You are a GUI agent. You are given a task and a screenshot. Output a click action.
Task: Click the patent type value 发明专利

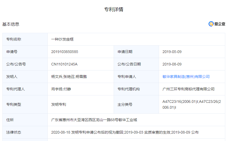59,104
